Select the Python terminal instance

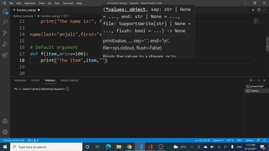click(256, 91)
